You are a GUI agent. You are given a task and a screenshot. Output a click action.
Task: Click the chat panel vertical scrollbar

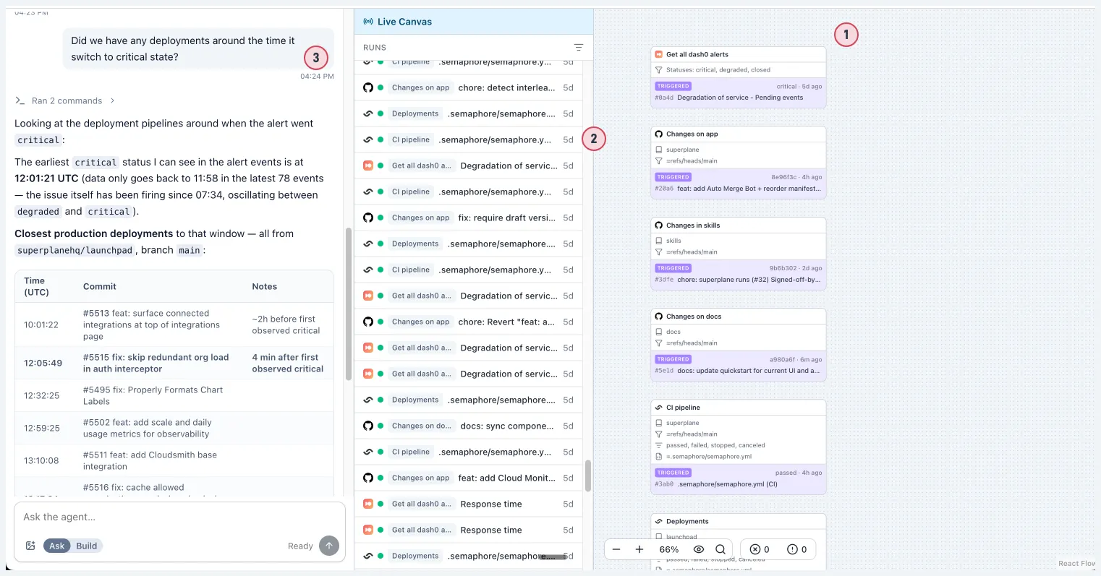click(349, 304)
